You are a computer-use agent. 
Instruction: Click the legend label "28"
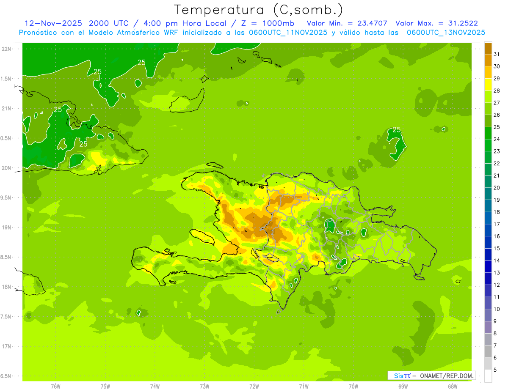click(x=497, y=90)
